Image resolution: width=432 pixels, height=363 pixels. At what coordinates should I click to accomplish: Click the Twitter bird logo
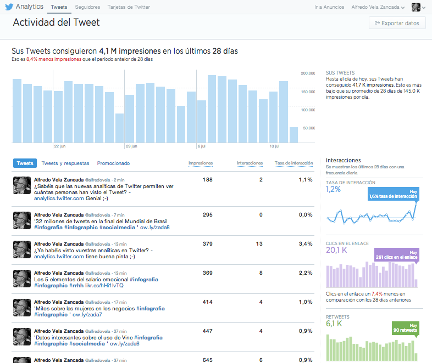tap(9, 7)
